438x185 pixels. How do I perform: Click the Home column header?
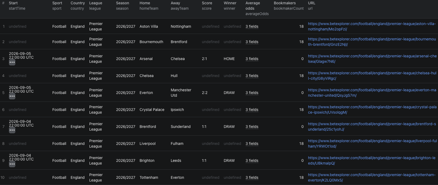pyautogui.click(x=145, y=3)
